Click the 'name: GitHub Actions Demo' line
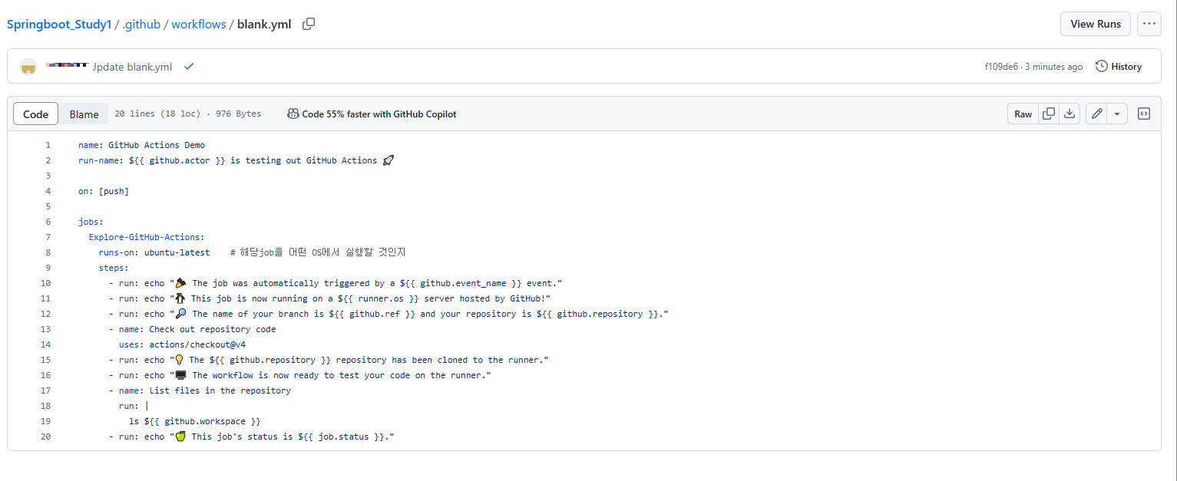This screenshot has height=481, width=1177. tap(141, 145)
